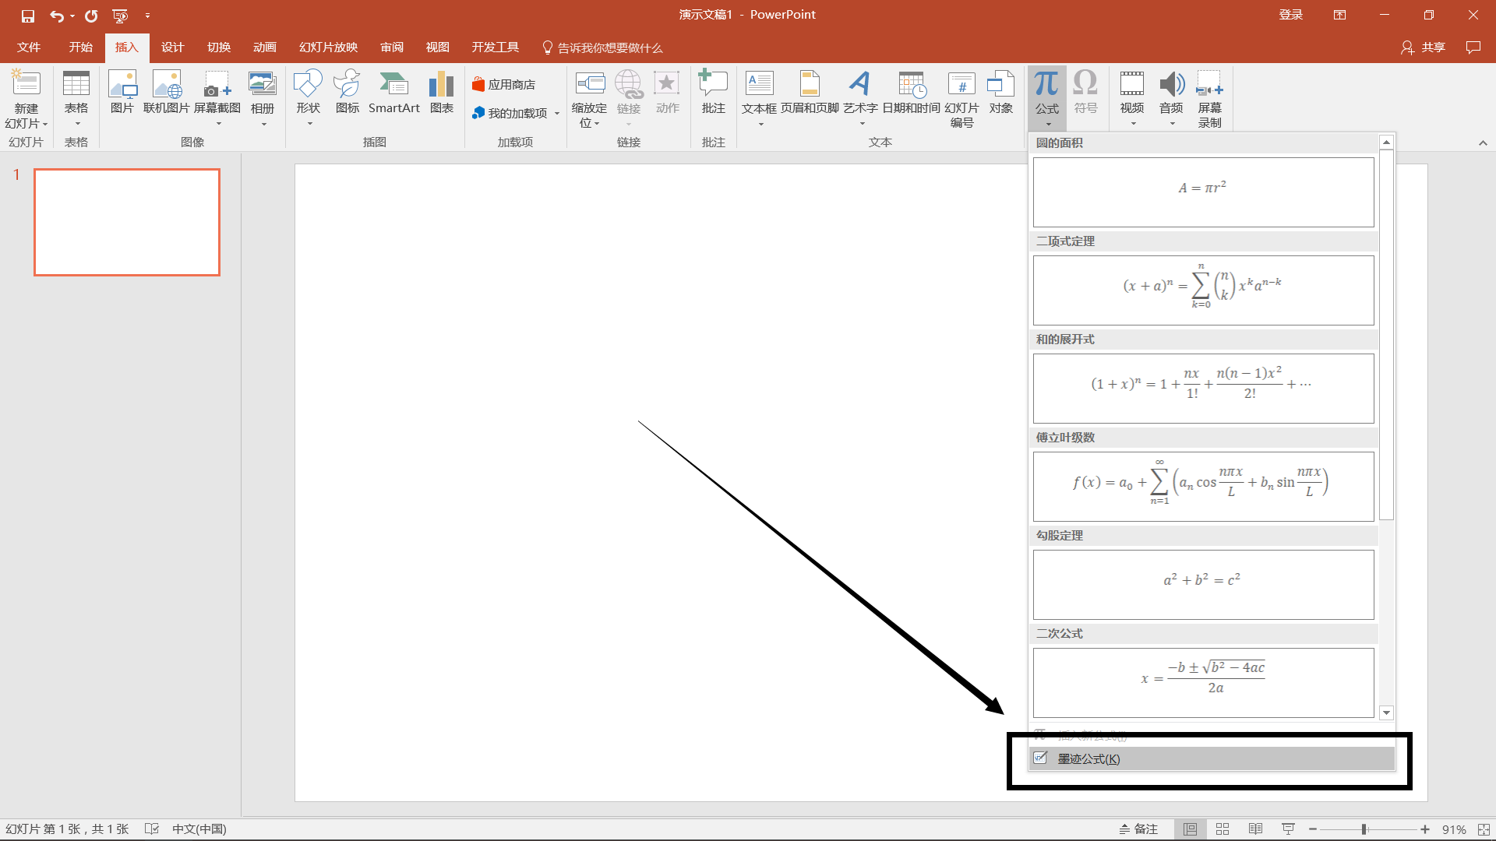Click Tell me what you want to do
The width and height of the screenshot is (1496, 841).
tap(602, 48)
